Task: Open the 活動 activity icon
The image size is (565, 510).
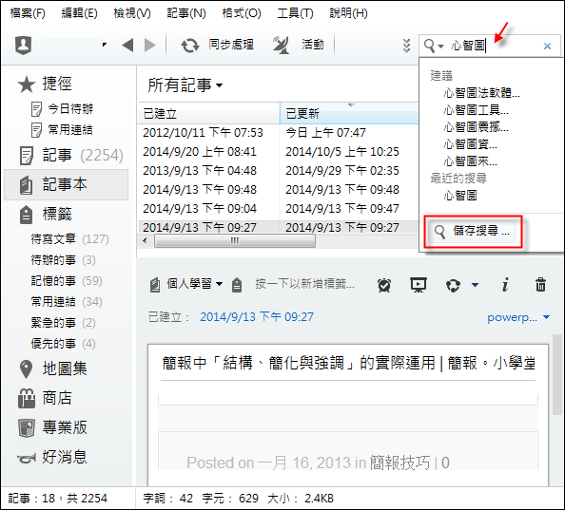Action: click(281, 46)
